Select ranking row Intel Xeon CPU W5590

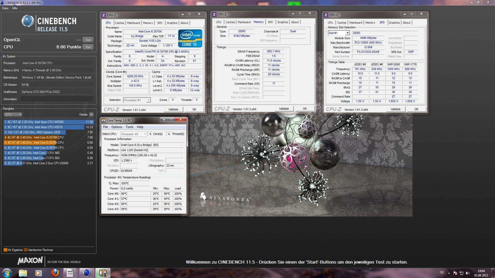[48, 122]
